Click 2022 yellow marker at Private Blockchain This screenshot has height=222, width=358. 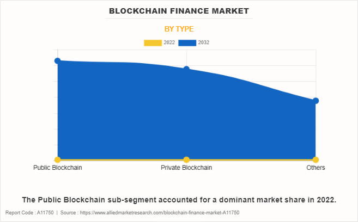point(186,159)
